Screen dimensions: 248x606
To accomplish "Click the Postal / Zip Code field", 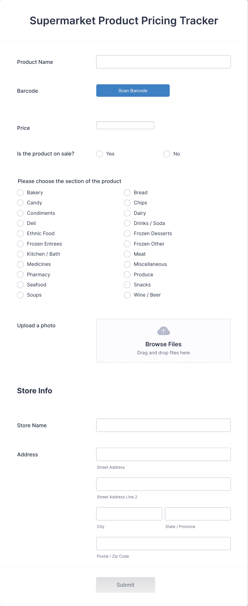I will point(163,543).
